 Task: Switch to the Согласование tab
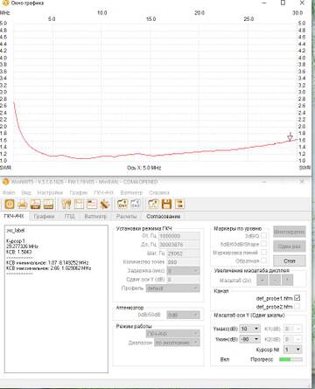(x=164, y=216)
